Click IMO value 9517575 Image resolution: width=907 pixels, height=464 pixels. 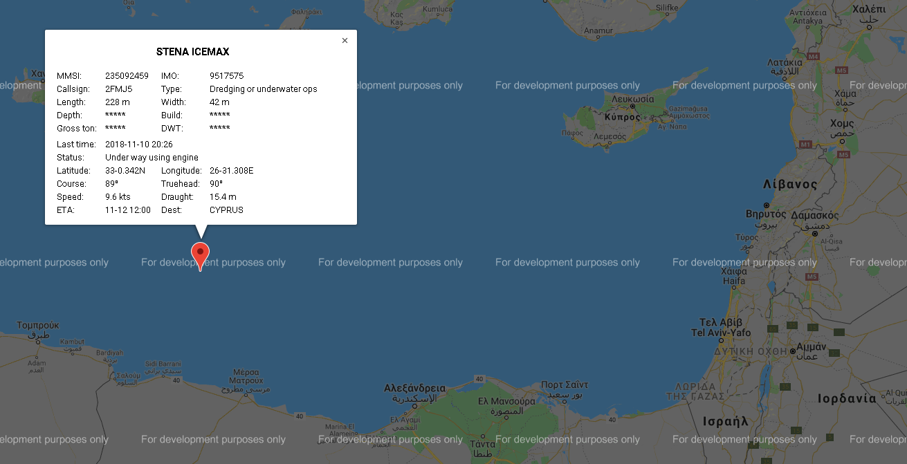click(226, 76)
